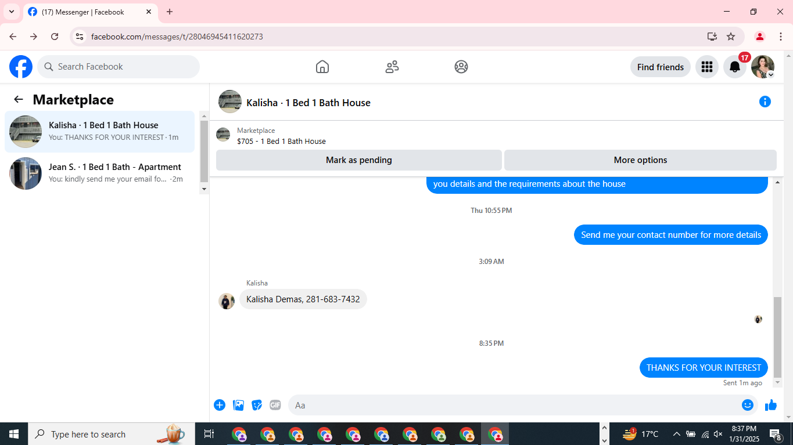Open the Chrome three-dot menu
This screenshot has width=793, height=445.
(781, 37)
